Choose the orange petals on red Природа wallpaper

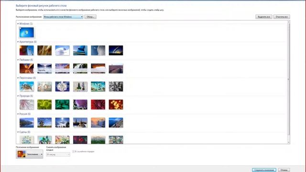coord(116,105)
